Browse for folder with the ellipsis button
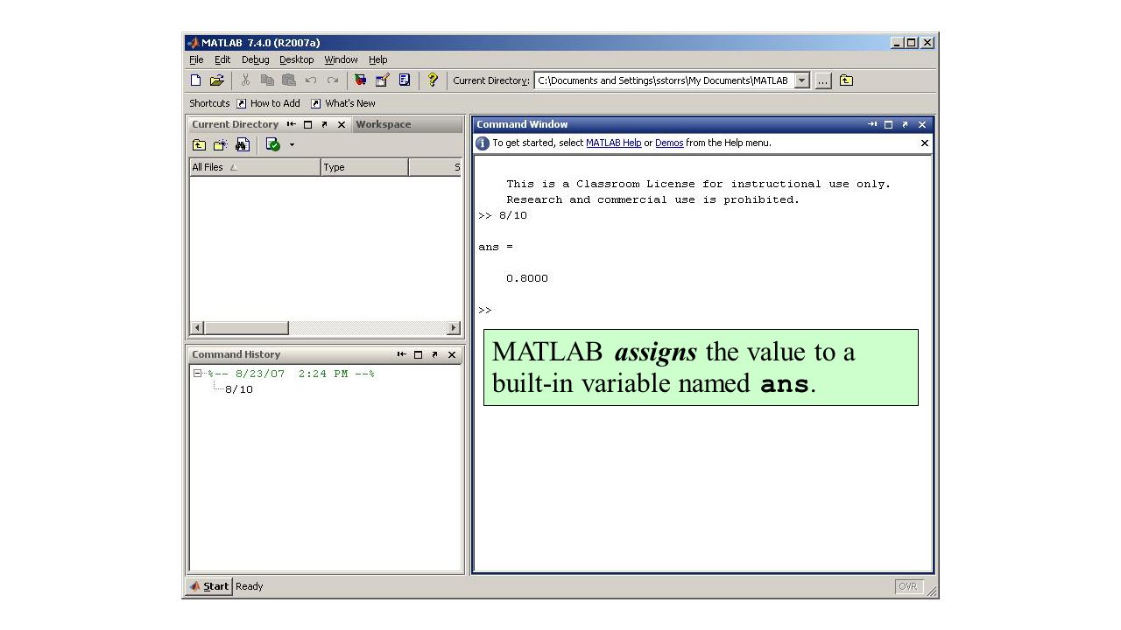This screenshot has height=630, width=1121. coord(823,80)
